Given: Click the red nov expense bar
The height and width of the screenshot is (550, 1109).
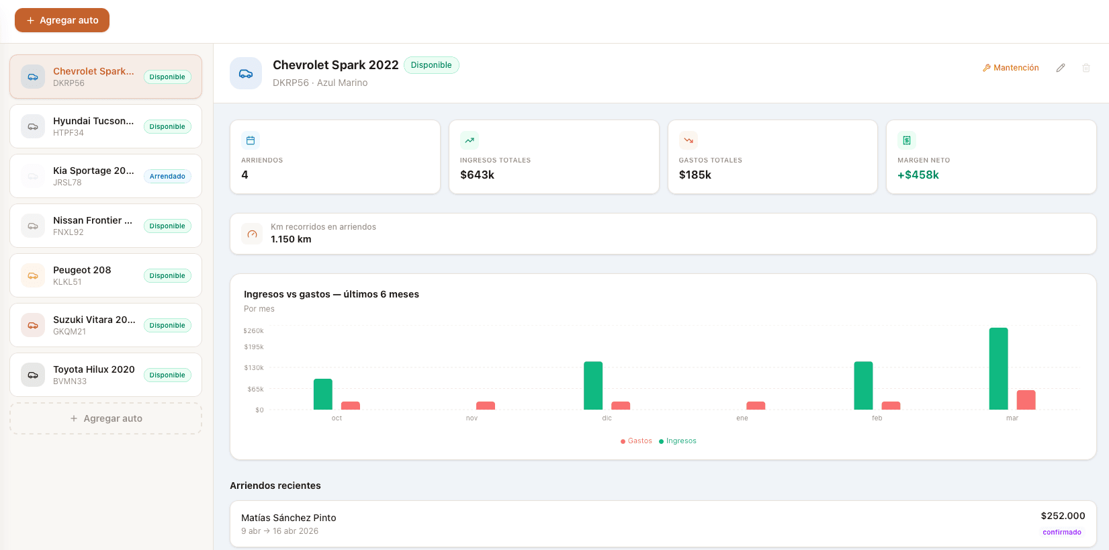Looking at the screenshot, I should tap(486, 406).
